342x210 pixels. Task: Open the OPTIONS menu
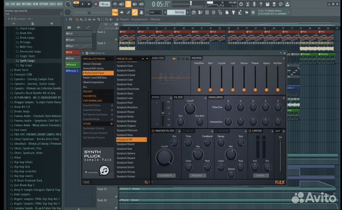(x=43, y=4)
